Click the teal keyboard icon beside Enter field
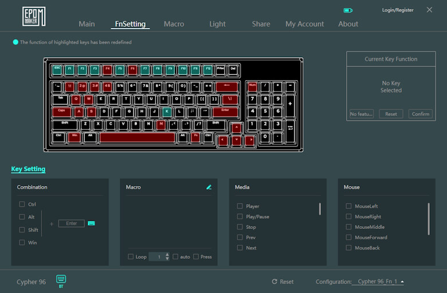This screenshot has width=447, height=293. coord(91,223)
